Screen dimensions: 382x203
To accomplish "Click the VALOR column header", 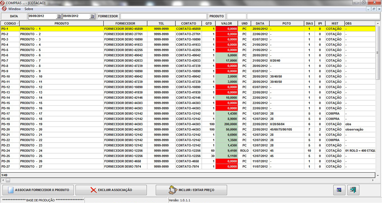I will tap(226, 23).
